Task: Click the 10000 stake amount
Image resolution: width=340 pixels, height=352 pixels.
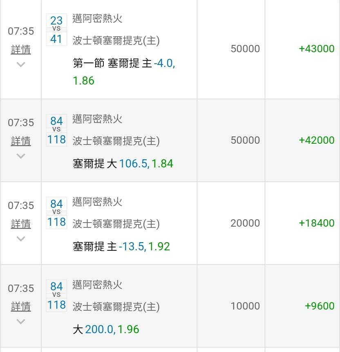Action: (245, 306)
